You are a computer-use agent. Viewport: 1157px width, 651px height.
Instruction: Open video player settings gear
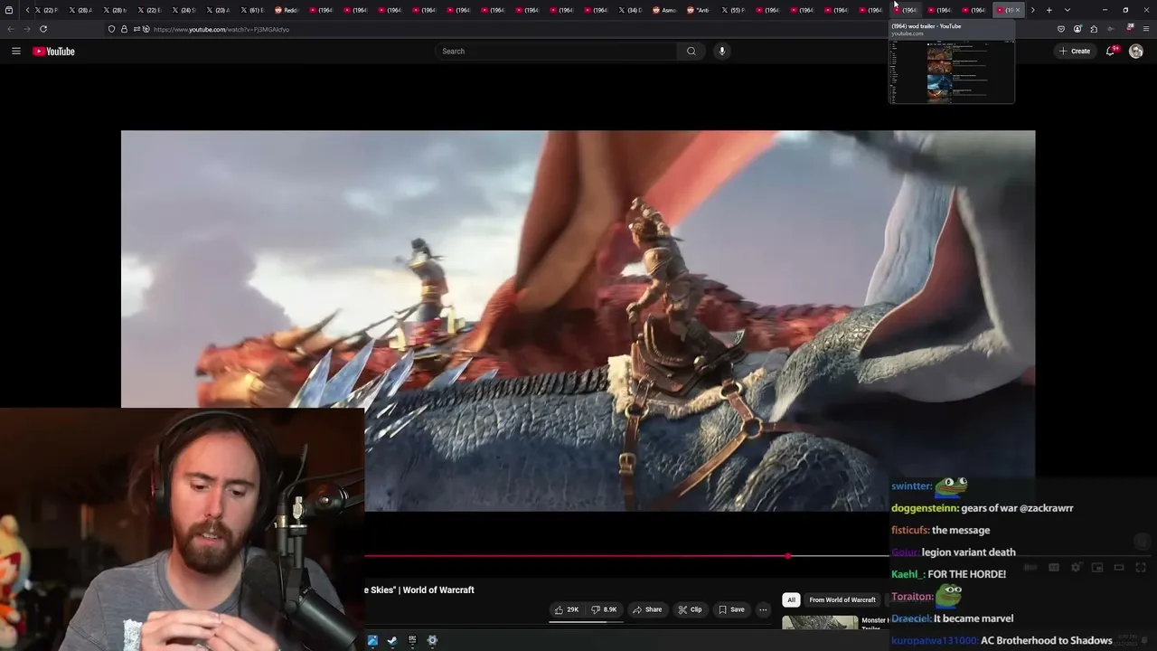[1076, 568]
